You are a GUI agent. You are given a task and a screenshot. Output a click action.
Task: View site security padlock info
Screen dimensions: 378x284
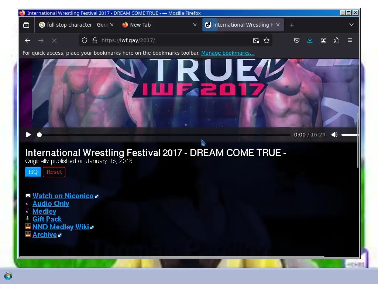point(95,40)
